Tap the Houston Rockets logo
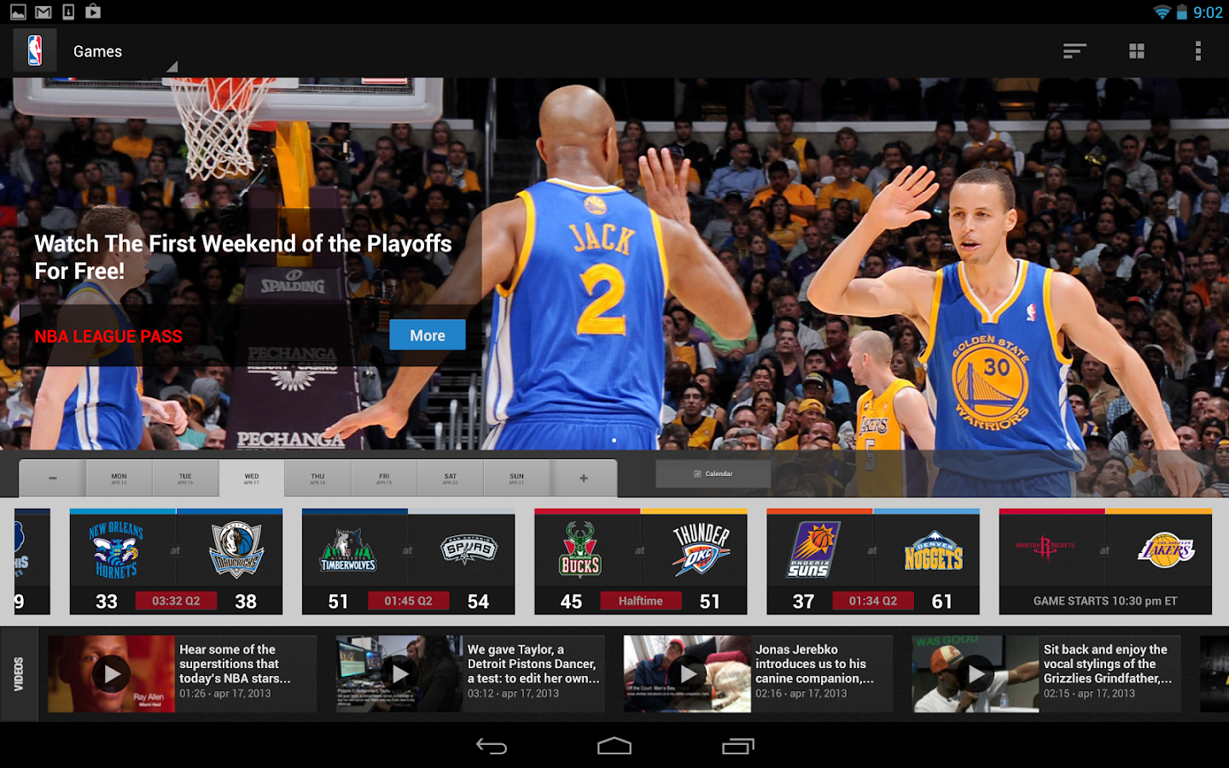The image size is (1229, 768). pos(1045,547)
